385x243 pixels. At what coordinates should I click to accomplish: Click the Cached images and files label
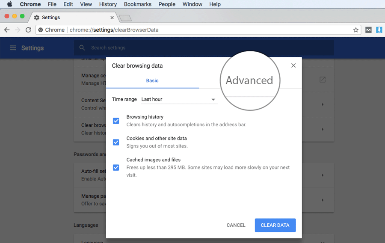pos(154,160)
